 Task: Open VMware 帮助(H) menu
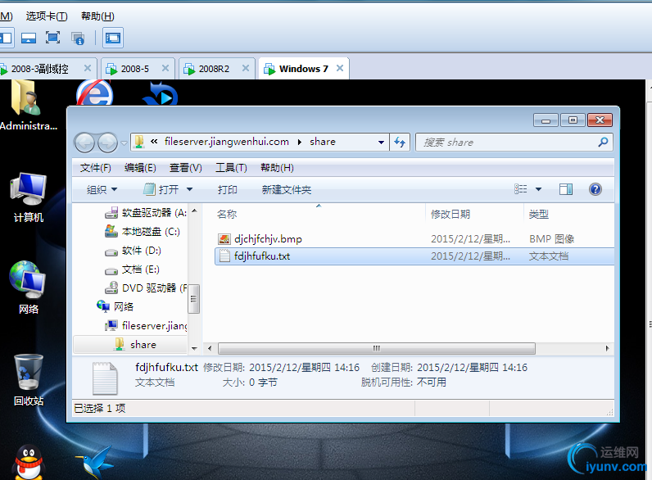97,16
